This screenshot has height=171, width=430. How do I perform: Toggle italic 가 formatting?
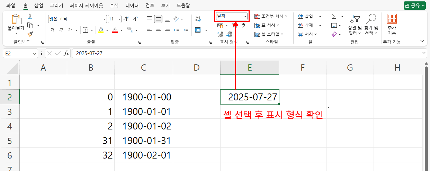(x=61, y=30)
